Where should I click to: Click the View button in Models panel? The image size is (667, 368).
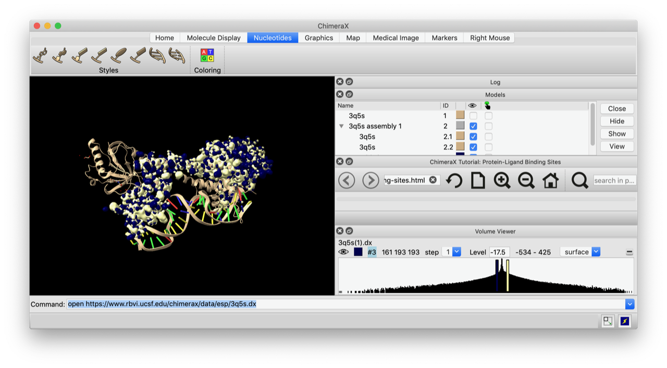(x=616, y=146)
